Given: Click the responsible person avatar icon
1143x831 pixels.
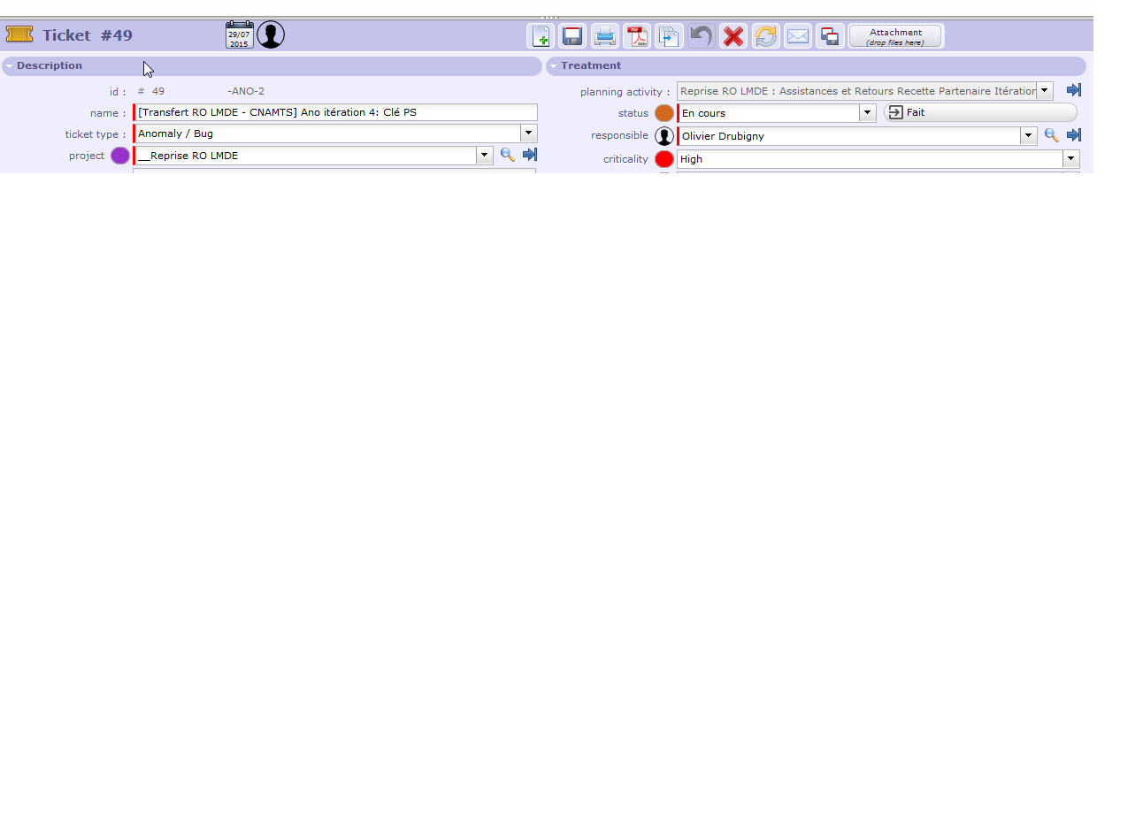Looking at the screenshot, I should coord(664,136).
